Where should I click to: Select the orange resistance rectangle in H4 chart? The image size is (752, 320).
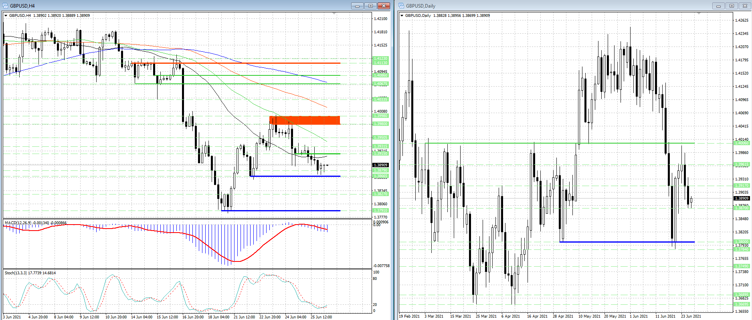pos(305,120)
